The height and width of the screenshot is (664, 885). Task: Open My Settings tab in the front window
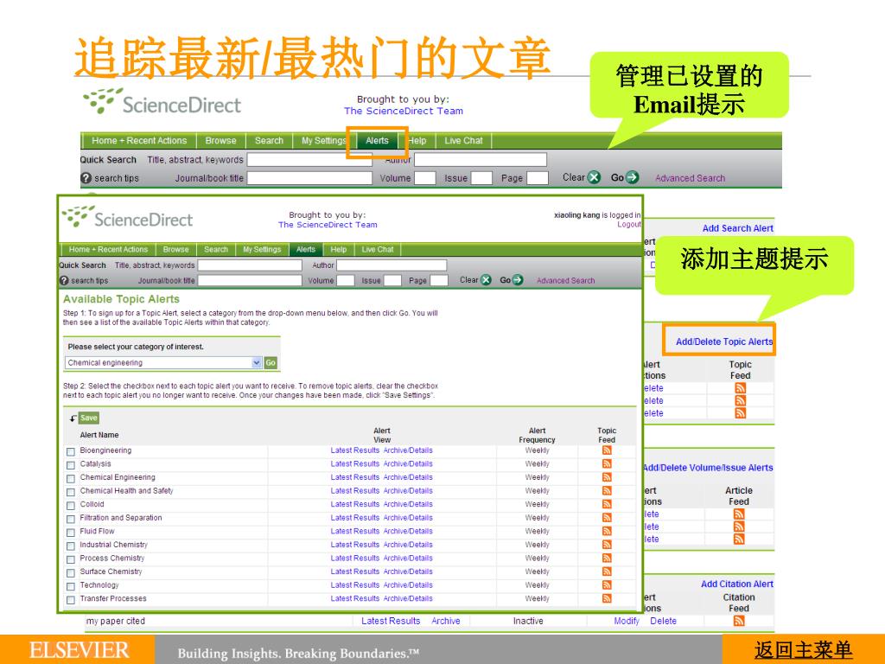coord(262,249)
